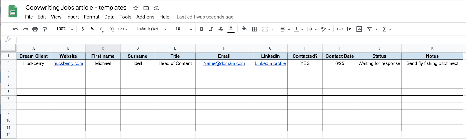Click the print icon
Screen dimensions: 466x139
(35, 29)
